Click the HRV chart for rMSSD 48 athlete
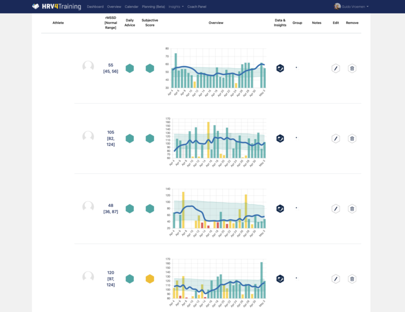 [x=216, y=212]
